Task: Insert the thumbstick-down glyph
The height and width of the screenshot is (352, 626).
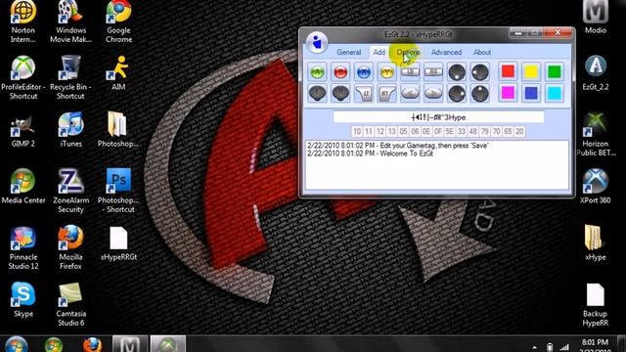Action: 457,72
